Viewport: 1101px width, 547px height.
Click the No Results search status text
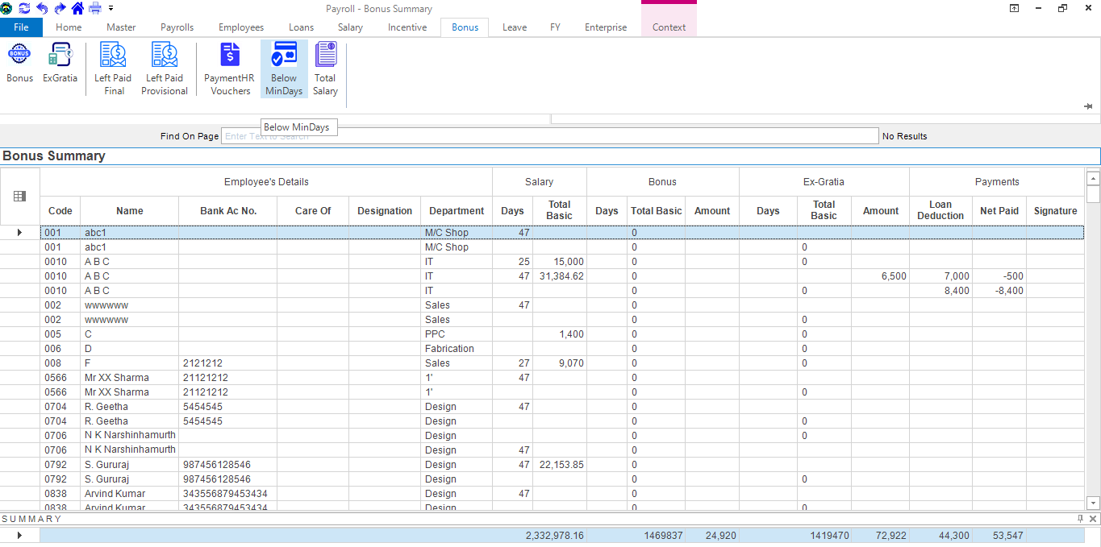[905, 136]
